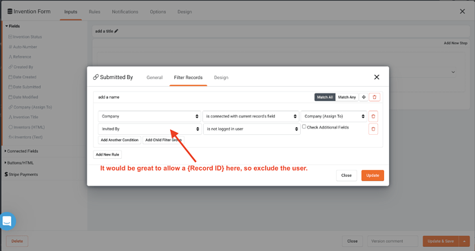Tick the Check Additional Fields checkbox
Viewport: 475px width, 251px height.
point(304,127)
